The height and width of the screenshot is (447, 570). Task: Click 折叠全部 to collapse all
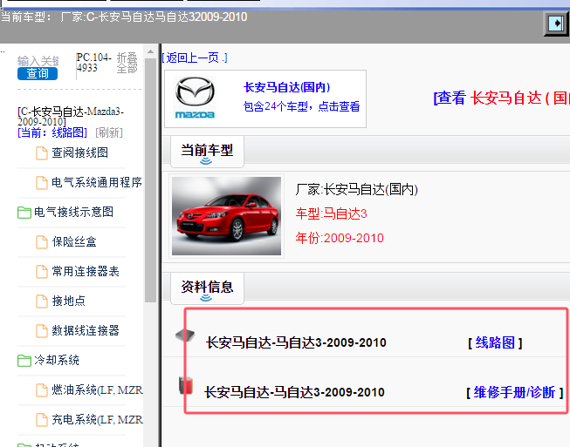[127, 63]
